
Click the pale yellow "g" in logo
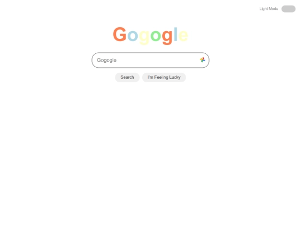144,37
